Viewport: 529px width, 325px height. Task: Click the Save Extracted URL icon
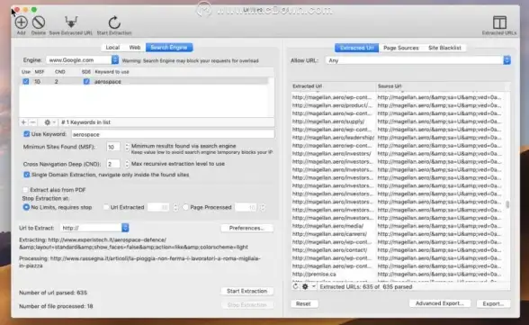coord(71,23)
